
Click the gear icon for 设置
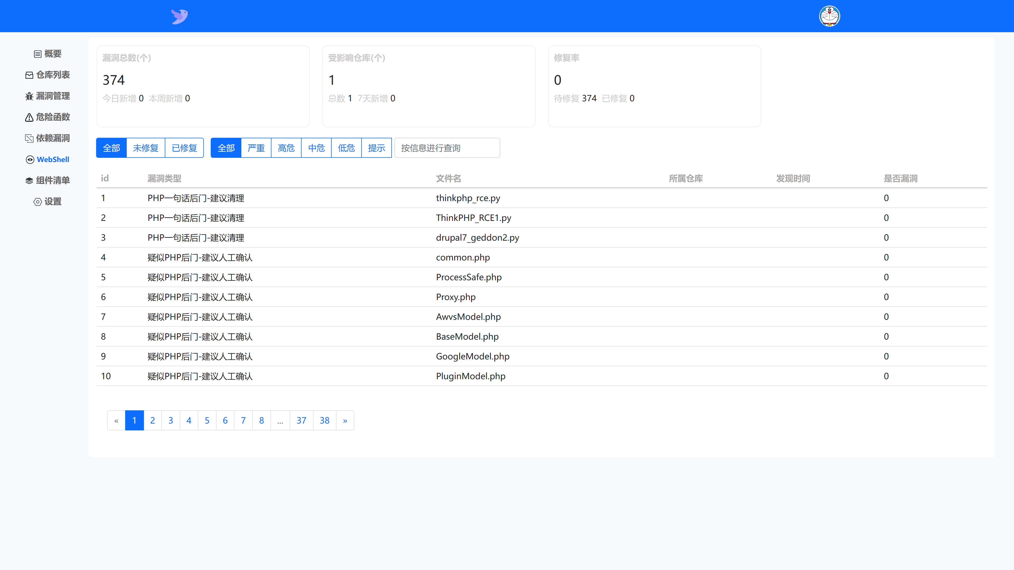[x=37, y=202]
